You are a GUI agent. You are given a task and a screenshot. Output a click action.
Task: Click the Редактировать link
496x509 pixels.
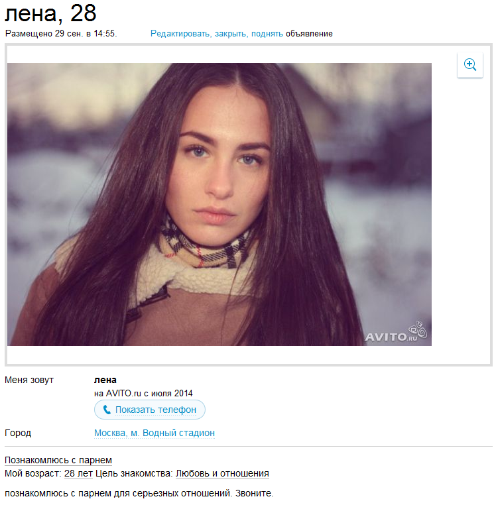[181, 34]
